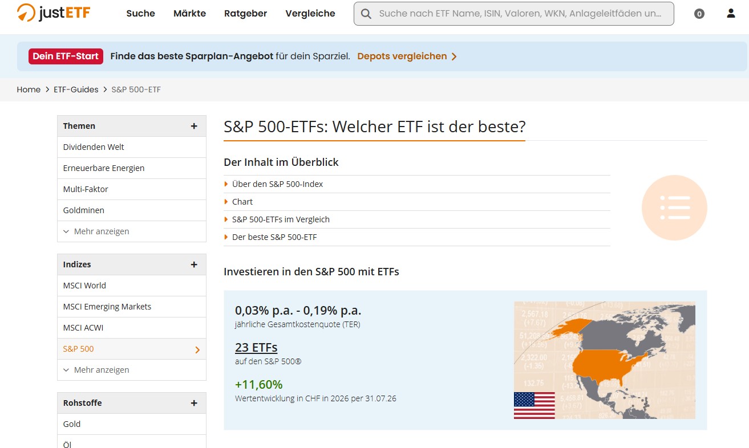Focus the ETF search input field

[x=514, y=14]
